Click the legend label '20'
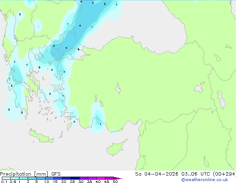 pos(64,182)
